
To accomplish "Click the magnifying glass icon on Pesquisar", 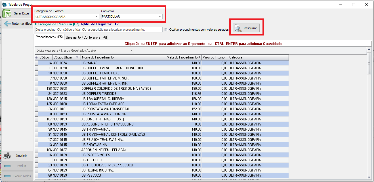I will coord(238,28).
